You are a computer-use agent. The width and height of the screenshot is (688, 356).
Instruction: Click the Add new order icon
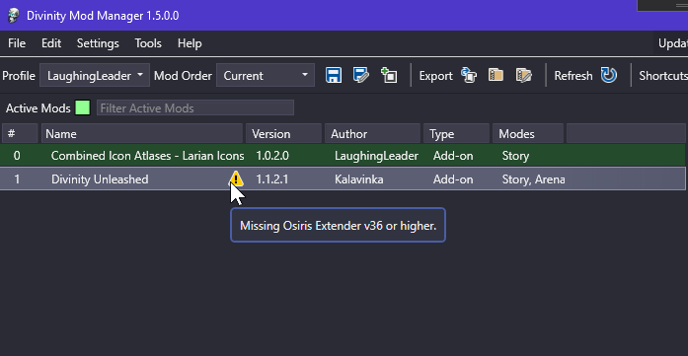click(x=389, y=75)
